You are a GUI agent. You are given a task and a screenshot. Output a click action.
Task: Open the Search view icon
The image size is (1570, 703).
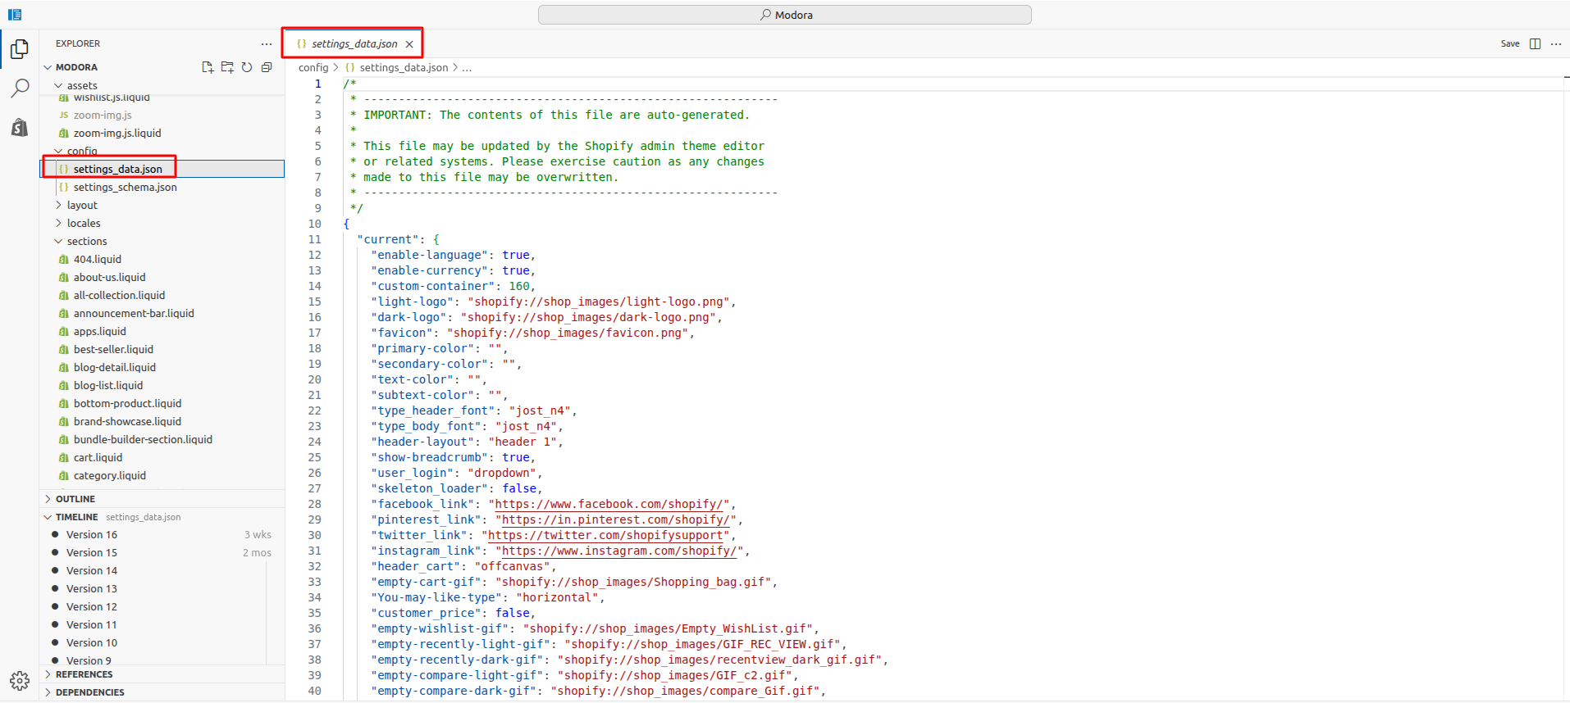(20, 88)
